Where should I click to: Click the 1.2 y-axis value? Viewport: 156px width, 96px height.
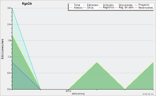click(9, 57)
